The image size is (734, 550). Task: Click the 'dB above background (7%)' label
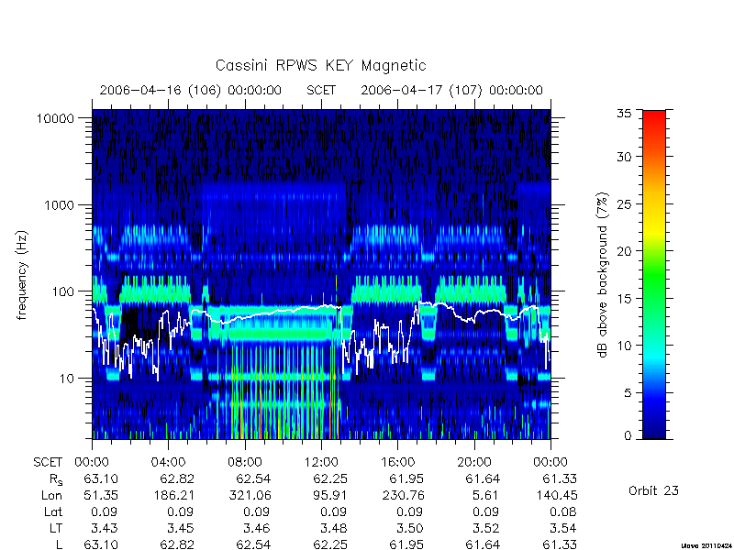[x=603, y=275]
